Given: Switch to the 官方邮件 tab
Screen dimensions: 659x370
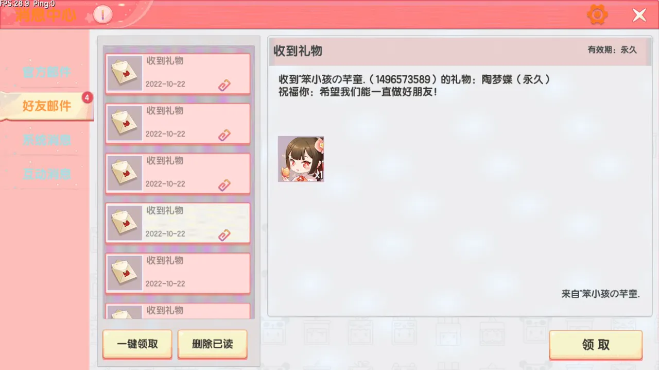Looking at the screenshot, I should coord(46,72).
